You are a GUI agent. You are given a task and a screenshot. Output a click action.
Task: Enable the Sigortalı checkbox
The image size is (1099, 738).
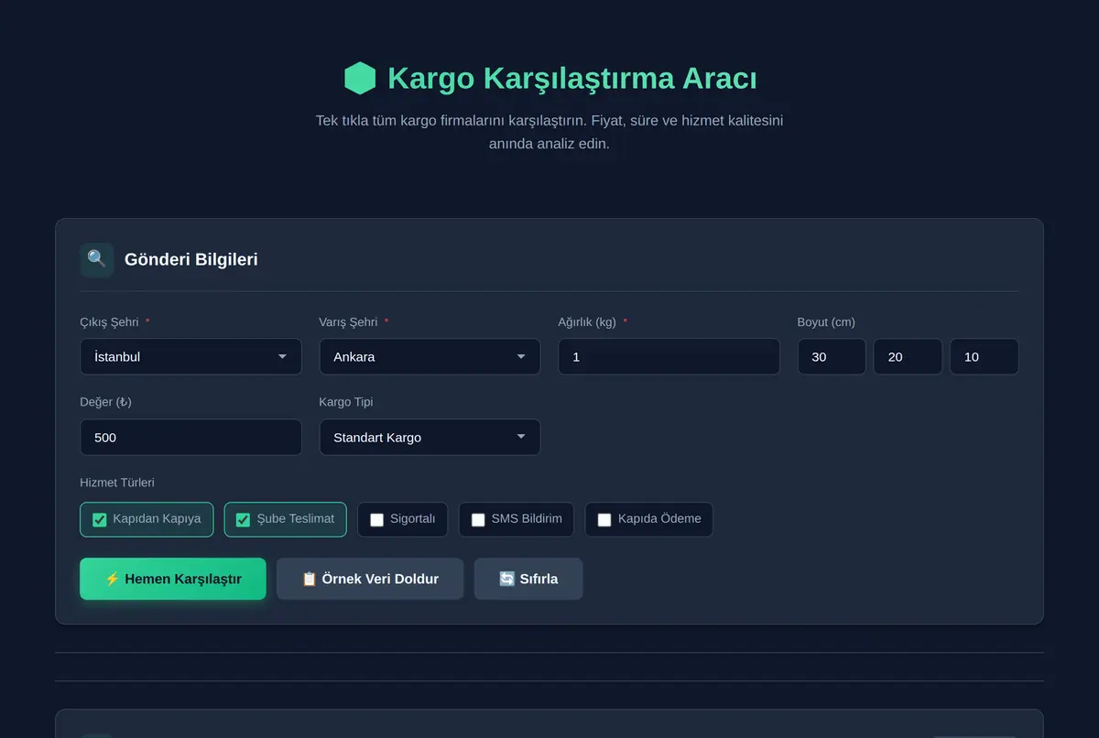(376, 520)
